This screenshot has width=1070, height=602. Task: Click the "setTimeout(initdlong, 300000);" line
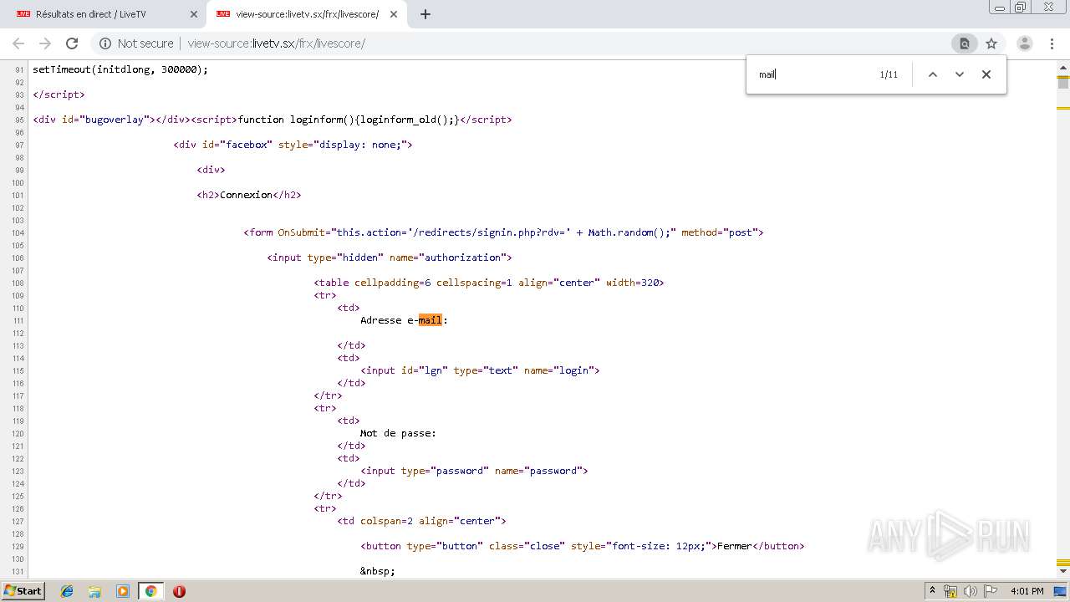click(x=120, y=69)
